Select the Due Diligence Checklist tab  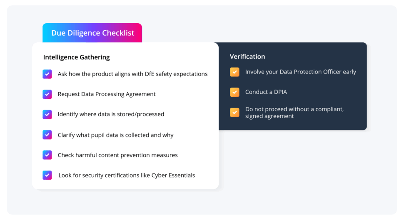tap(92, 33)
